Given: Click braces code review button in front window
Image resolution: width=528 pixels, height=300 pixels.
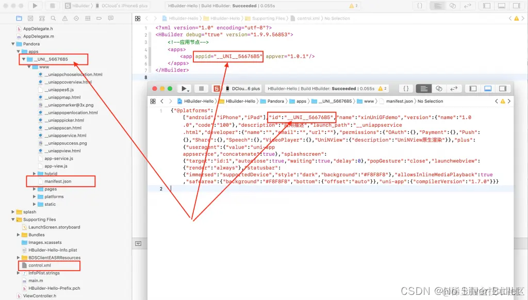Looking at the screenshot, I should pyautogui.click(x=406, y=89).
